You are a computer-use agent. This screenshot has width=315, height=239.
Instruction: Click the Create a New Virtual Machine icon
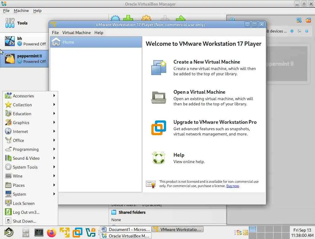pos(158,68)
